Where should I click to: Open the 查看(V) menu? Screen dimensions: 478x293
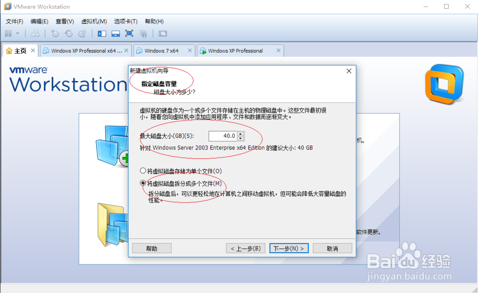(x=65, y=22)
